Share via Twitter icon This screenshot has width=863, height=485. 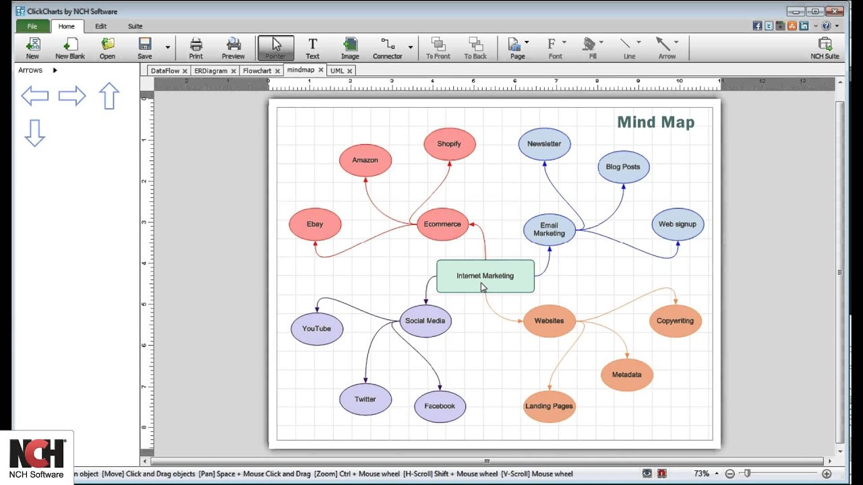(769, 26)
